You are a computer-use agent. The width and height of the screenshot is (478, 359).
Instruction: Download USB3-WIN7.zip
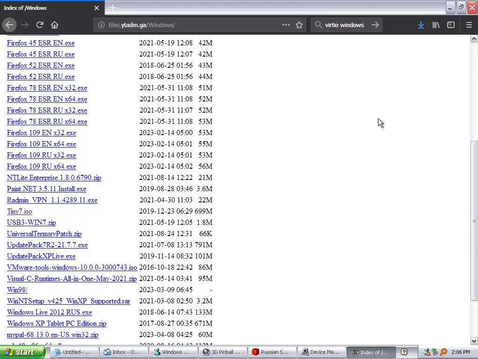click(31, 223)
